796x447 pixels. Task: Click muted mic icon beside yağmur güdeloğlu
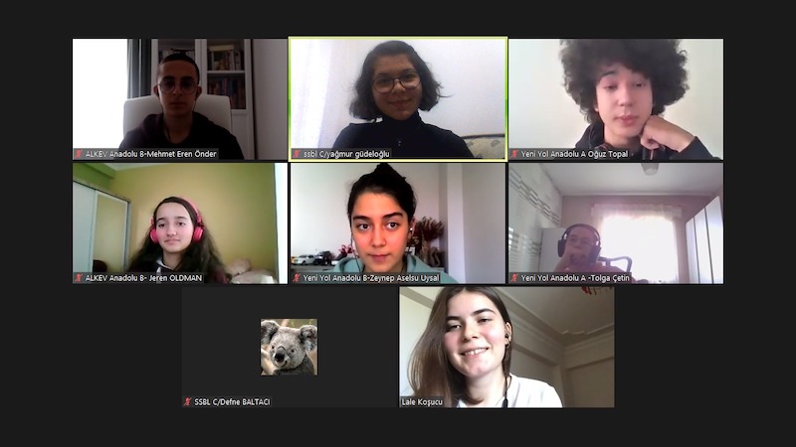click(x=297, y=154)
